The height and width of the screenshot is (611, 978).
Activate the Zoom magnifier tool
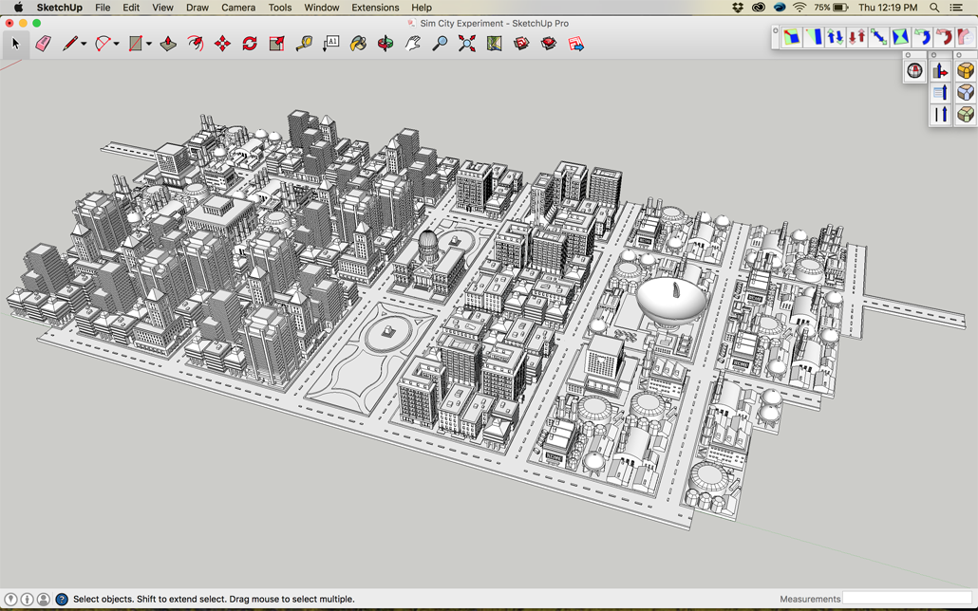point(440,44)
